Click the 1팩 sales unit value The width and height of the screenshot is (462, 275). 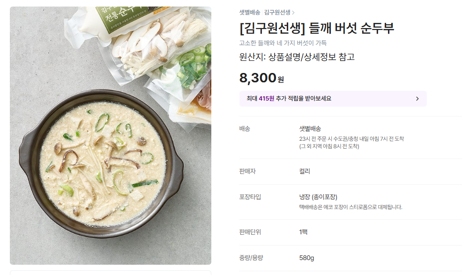(x=303, y=232)
